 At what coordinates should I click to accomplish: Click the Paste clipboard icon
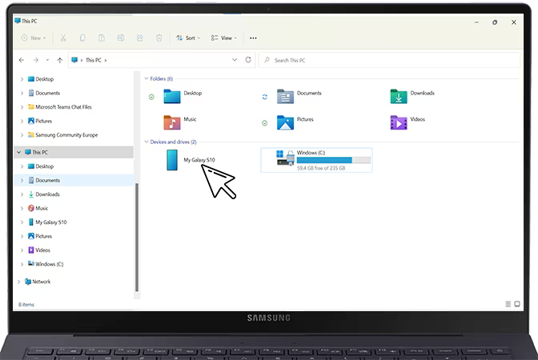102,38
